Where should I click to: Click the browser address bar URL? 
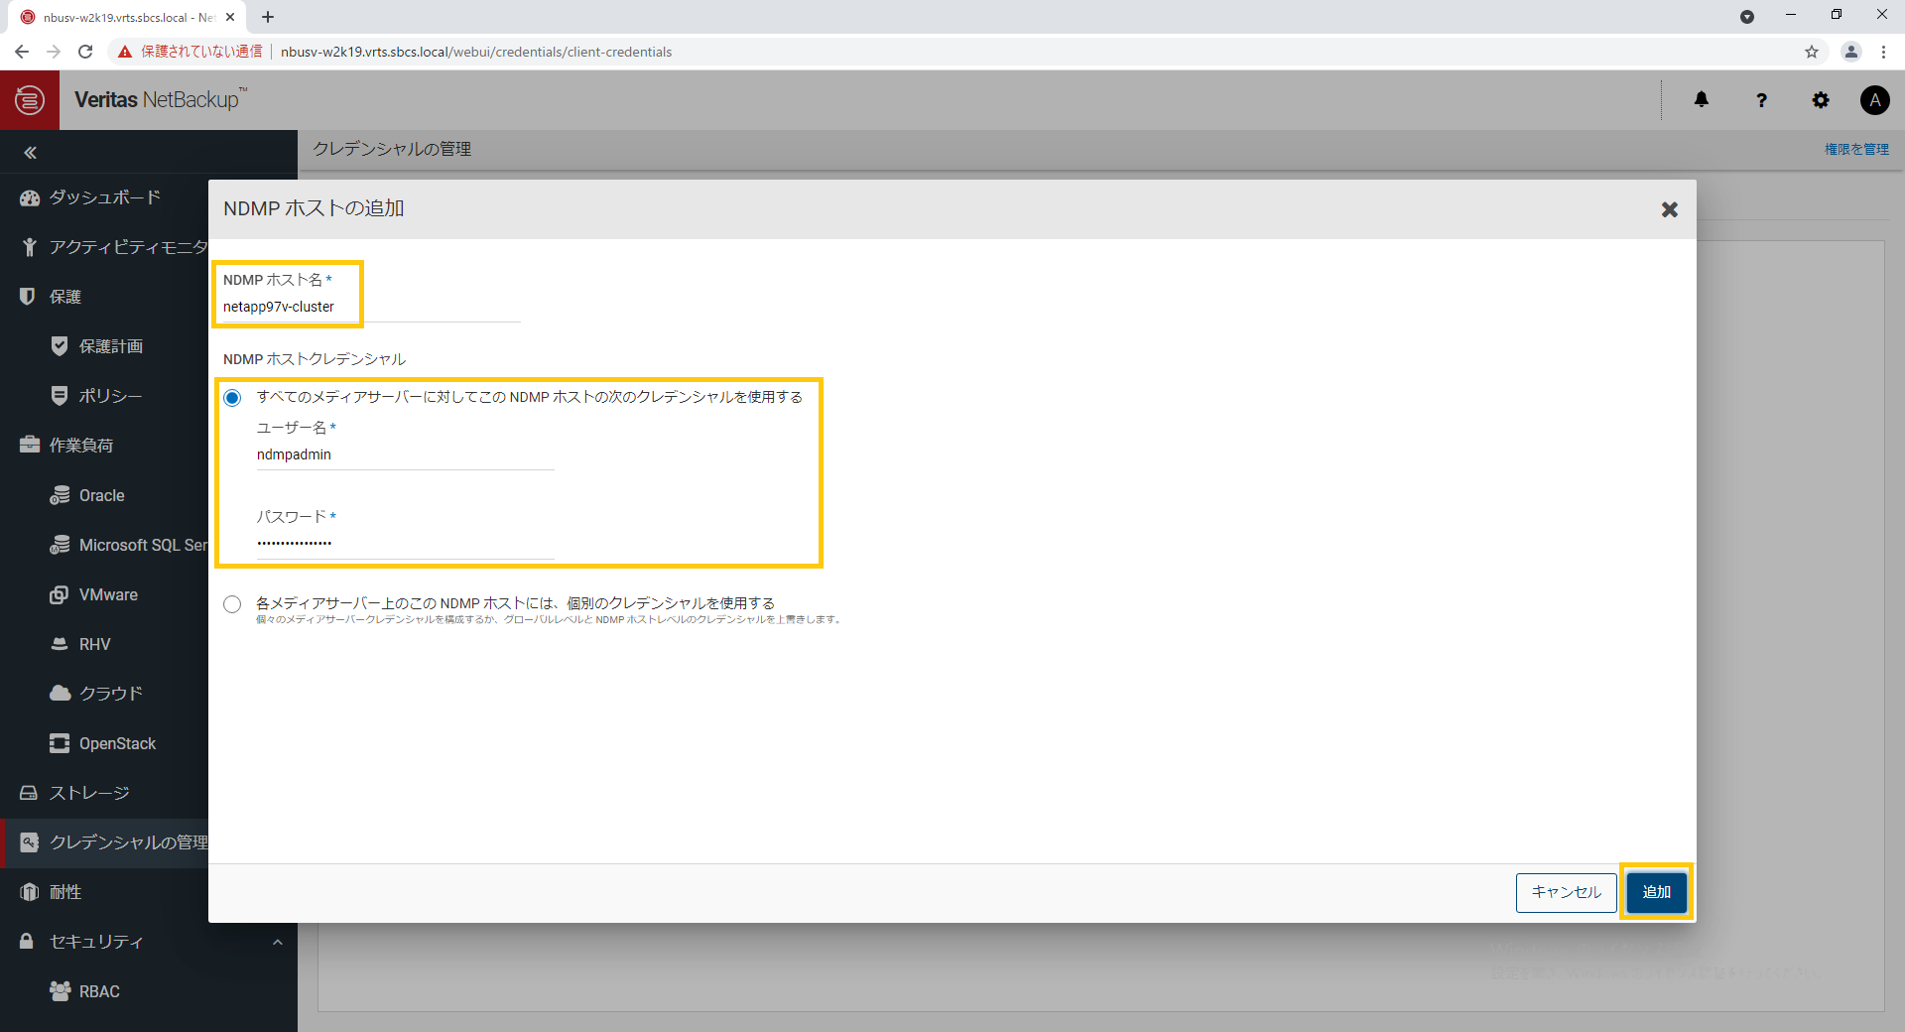(476, 52)
